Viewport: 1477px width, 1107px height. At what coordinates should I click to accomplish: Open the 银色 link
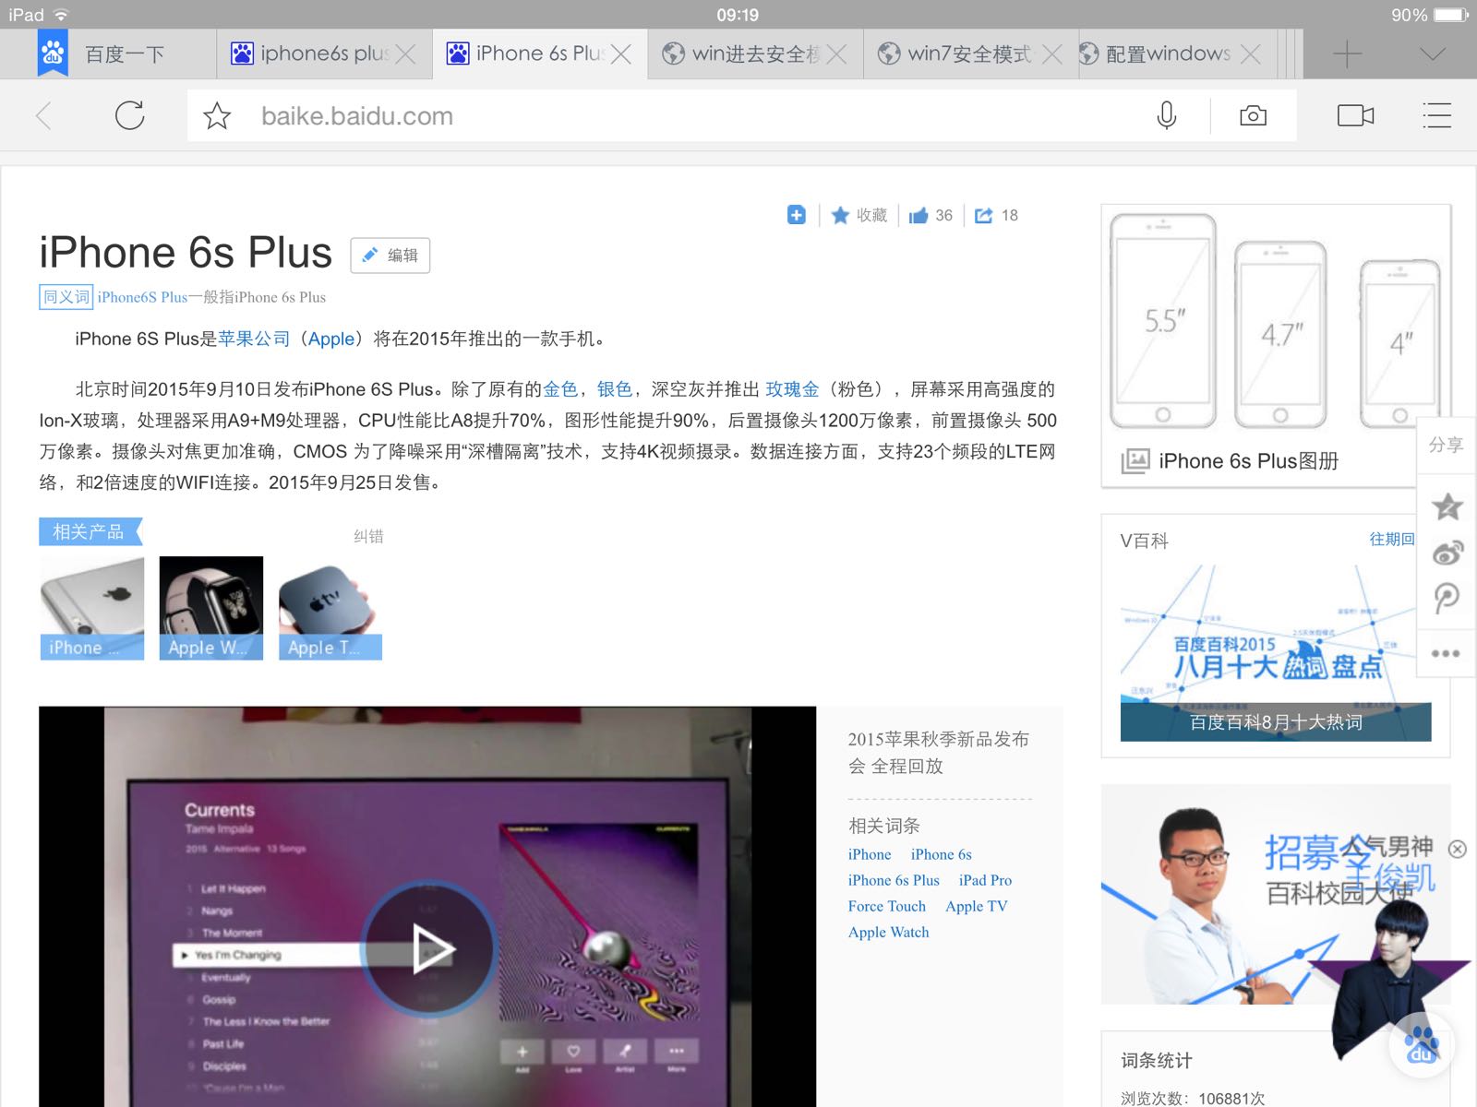click(615, 389)
